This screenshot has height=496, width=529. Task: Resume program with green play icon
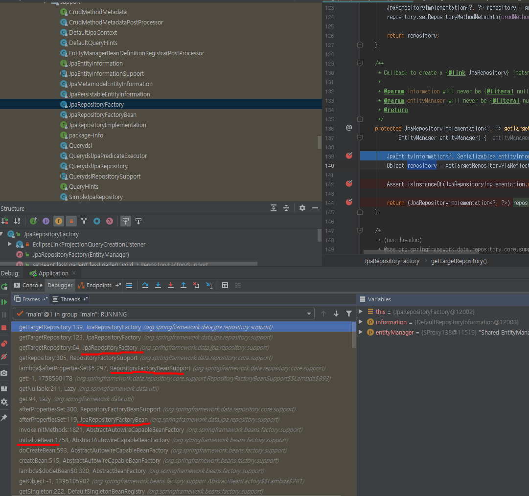tap(4, 302)
